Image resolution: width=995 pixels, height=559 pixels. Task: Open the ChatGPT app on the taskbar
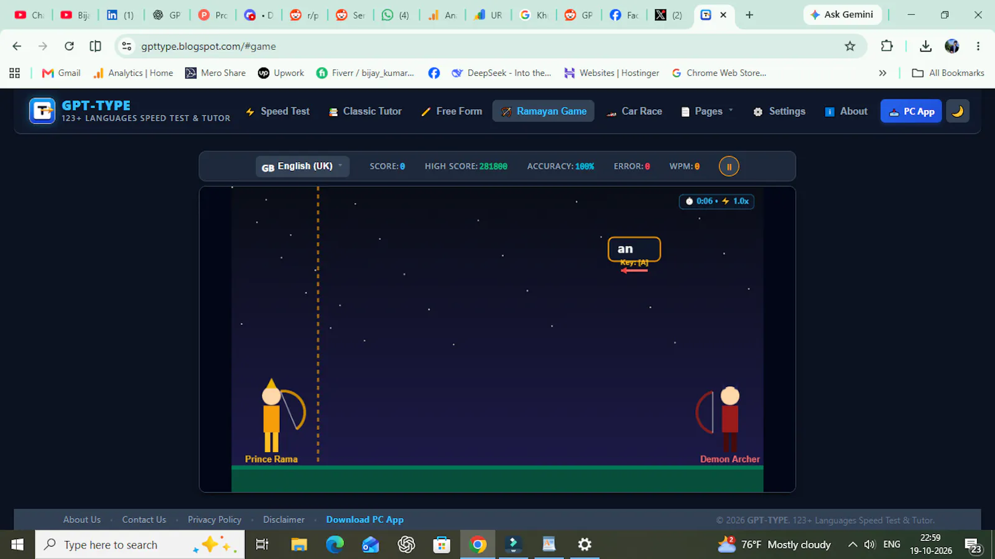click(x=407, y=545)
